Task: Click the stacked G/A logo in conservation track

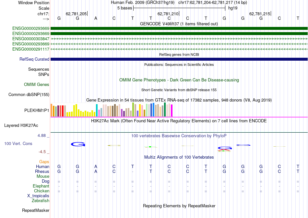Action: tap(225, 149)
